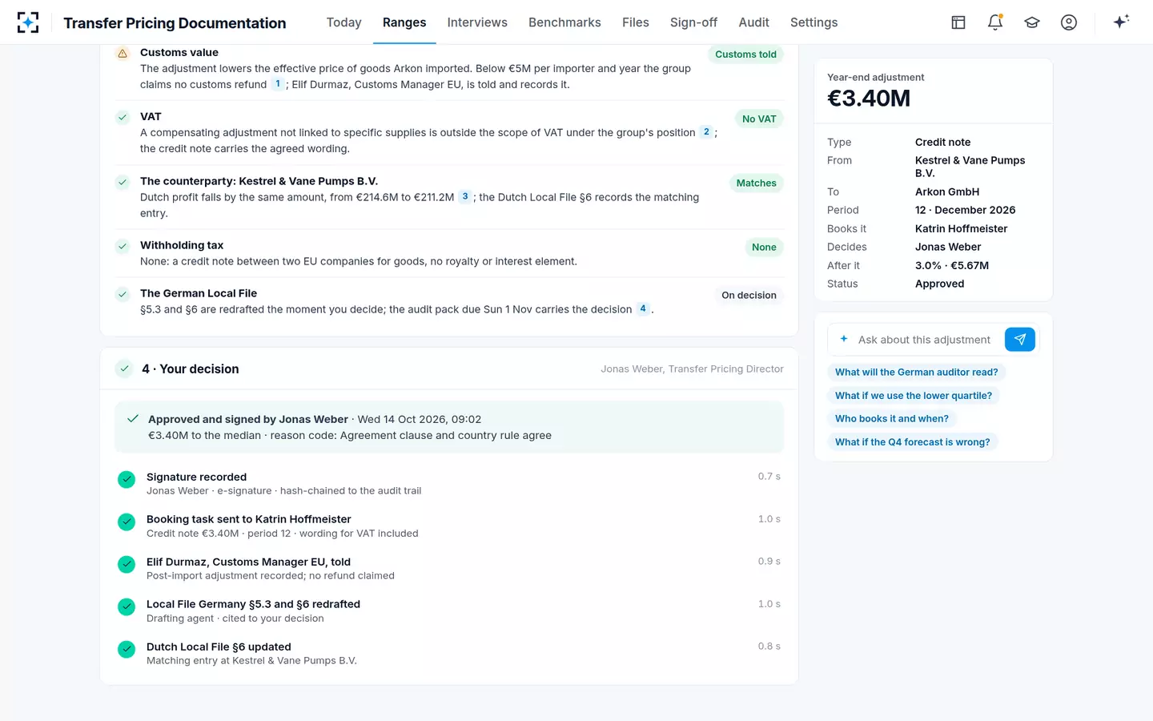Select the Ranges tab

[x=404, y=22]
